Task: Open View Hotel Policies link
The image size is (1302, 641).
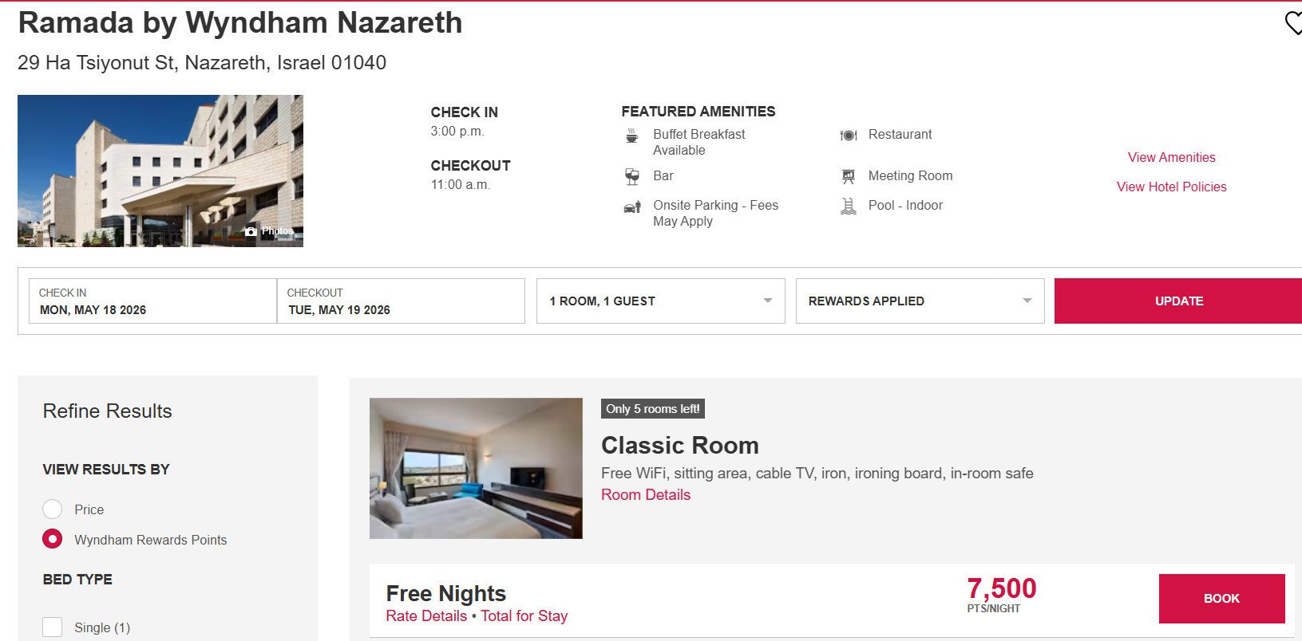Action: 1171,187
